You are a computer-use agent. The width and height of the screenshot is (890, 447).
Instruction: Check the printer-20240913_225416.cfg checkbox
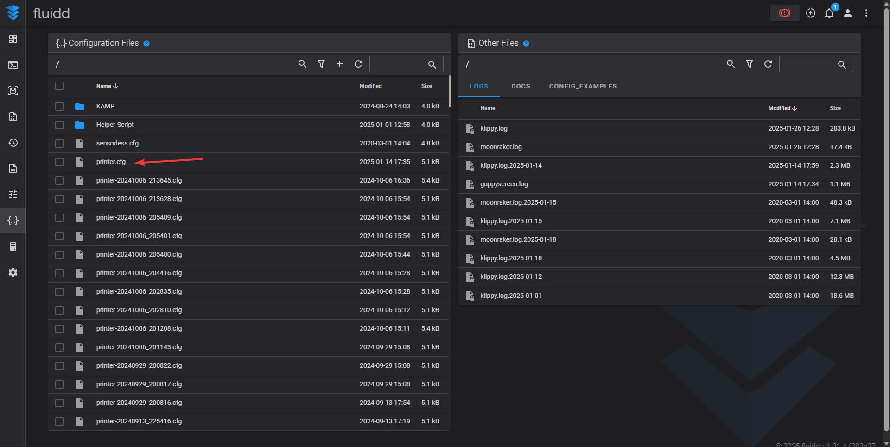coord(59,422)
